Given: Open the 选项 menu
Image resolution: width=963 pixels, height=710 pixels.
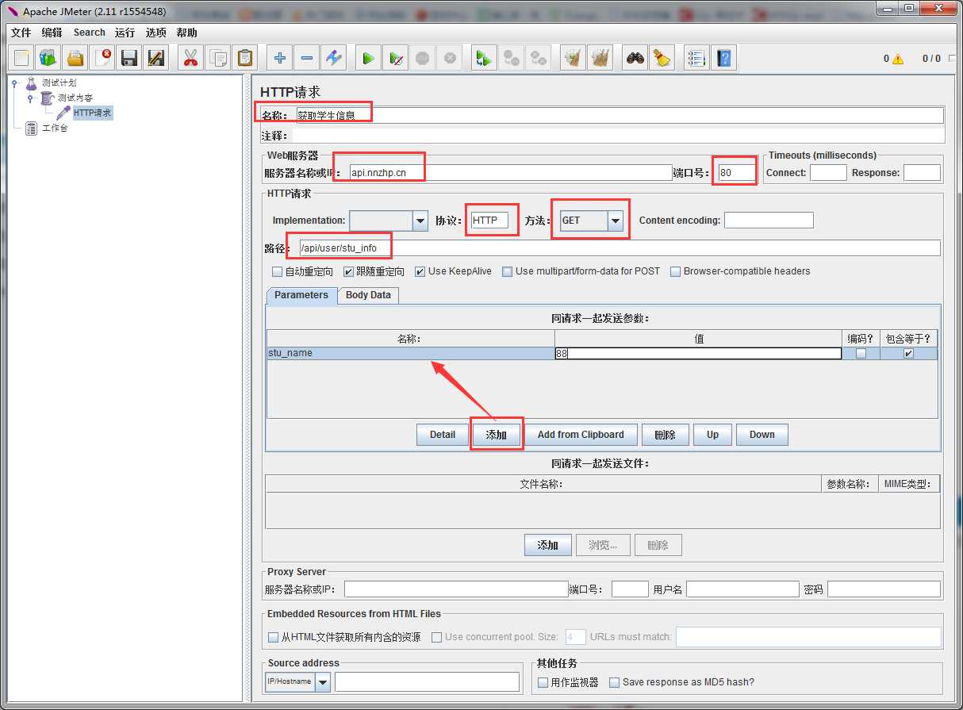Looking at the screenshot, I should point(155,33).
